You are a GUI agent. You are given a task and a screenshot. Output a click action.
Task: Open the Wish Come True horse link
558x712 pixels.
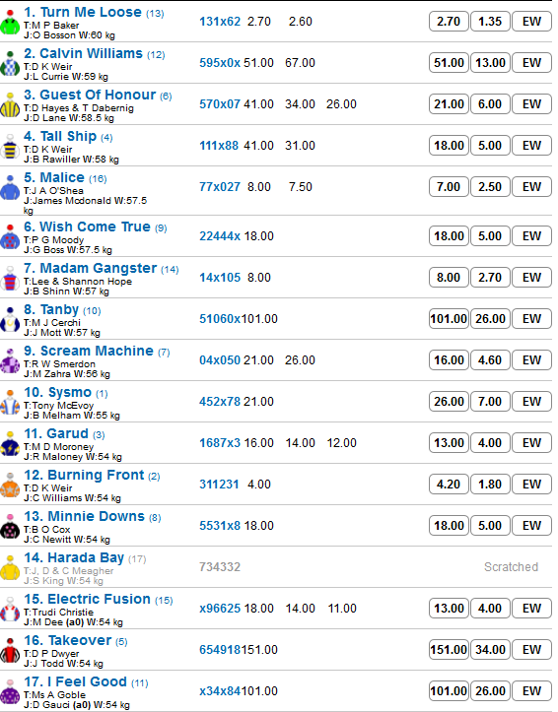pos(87,227)
